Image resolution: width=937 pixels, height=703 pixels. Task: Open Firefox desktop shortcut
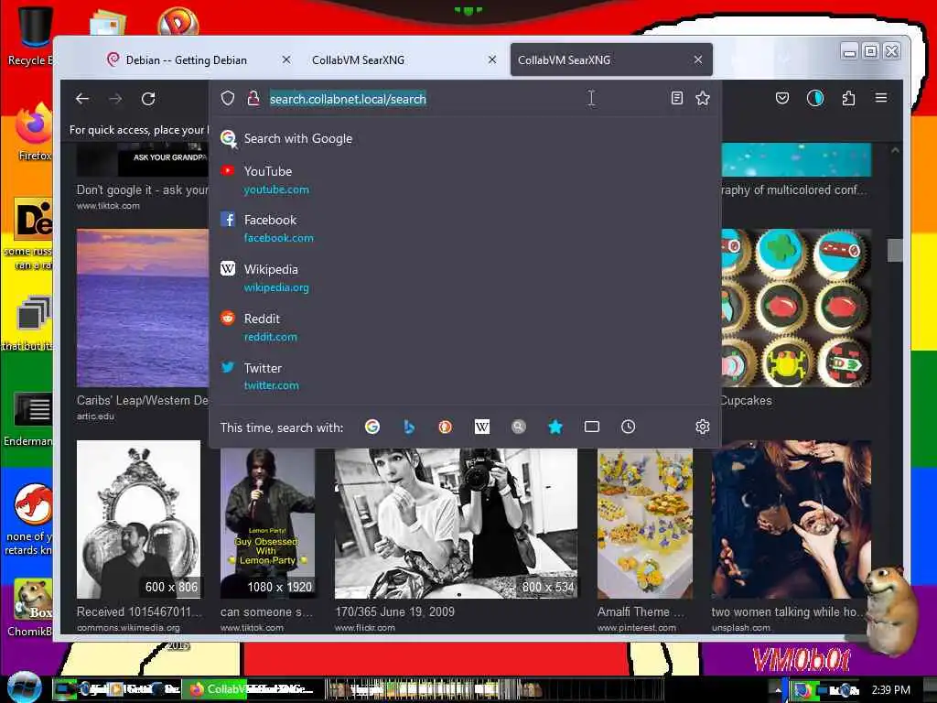(x=34, y=133)
